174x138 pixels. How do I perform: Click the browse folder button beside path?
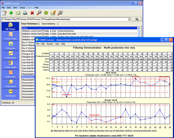pyautogui.click(x=137, y=19)
